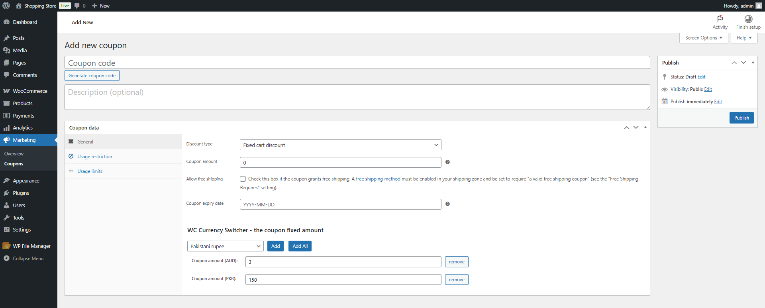Click the Posts pushpin icon
Image resolution: width=765 pixels, height=308 pixels.
(x=6, y=38)
